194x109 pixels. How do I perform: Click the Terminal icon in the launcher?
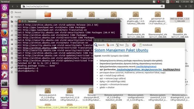(5, 84)
